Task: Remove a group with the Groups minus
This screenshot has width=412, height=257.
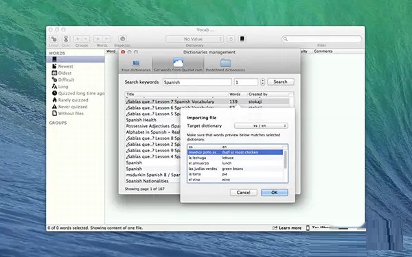Action: [86, 39]
